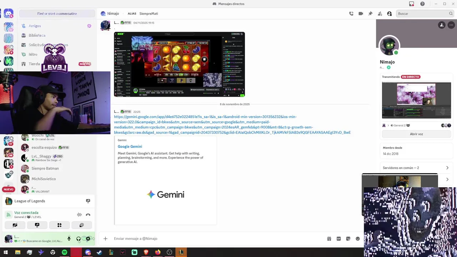Image resolution: width=457 pixels, height=257 pixels.
Task: Open the Amigos tab
Action: pos(57,26)
